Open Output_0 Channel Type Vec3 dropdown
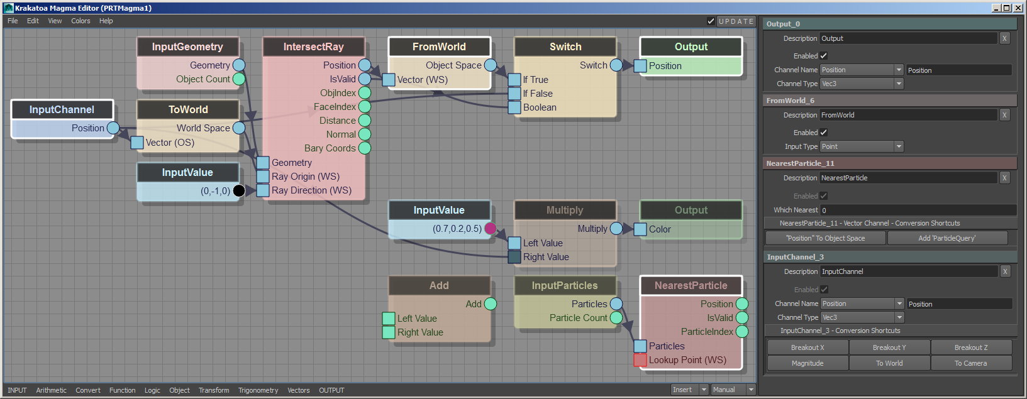This screenshot has width=1027, height=399. 862,84
